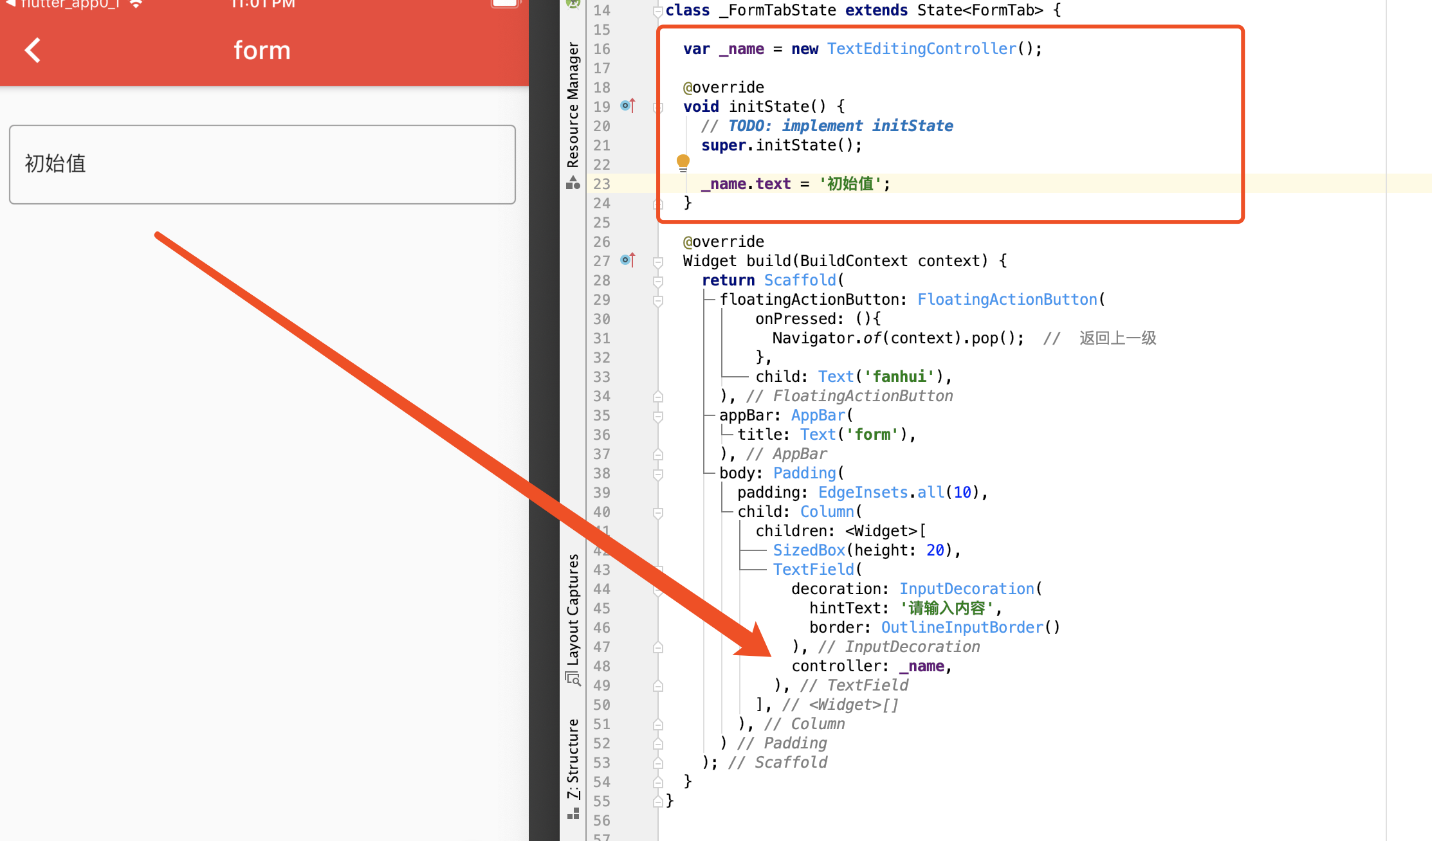Click line number 23 in the gutter
The image size is (1432, 841).
[x=601, y=184]
